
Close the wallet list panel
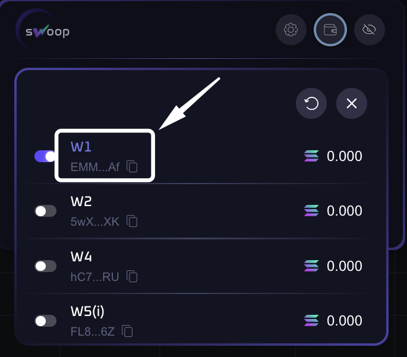352,104
